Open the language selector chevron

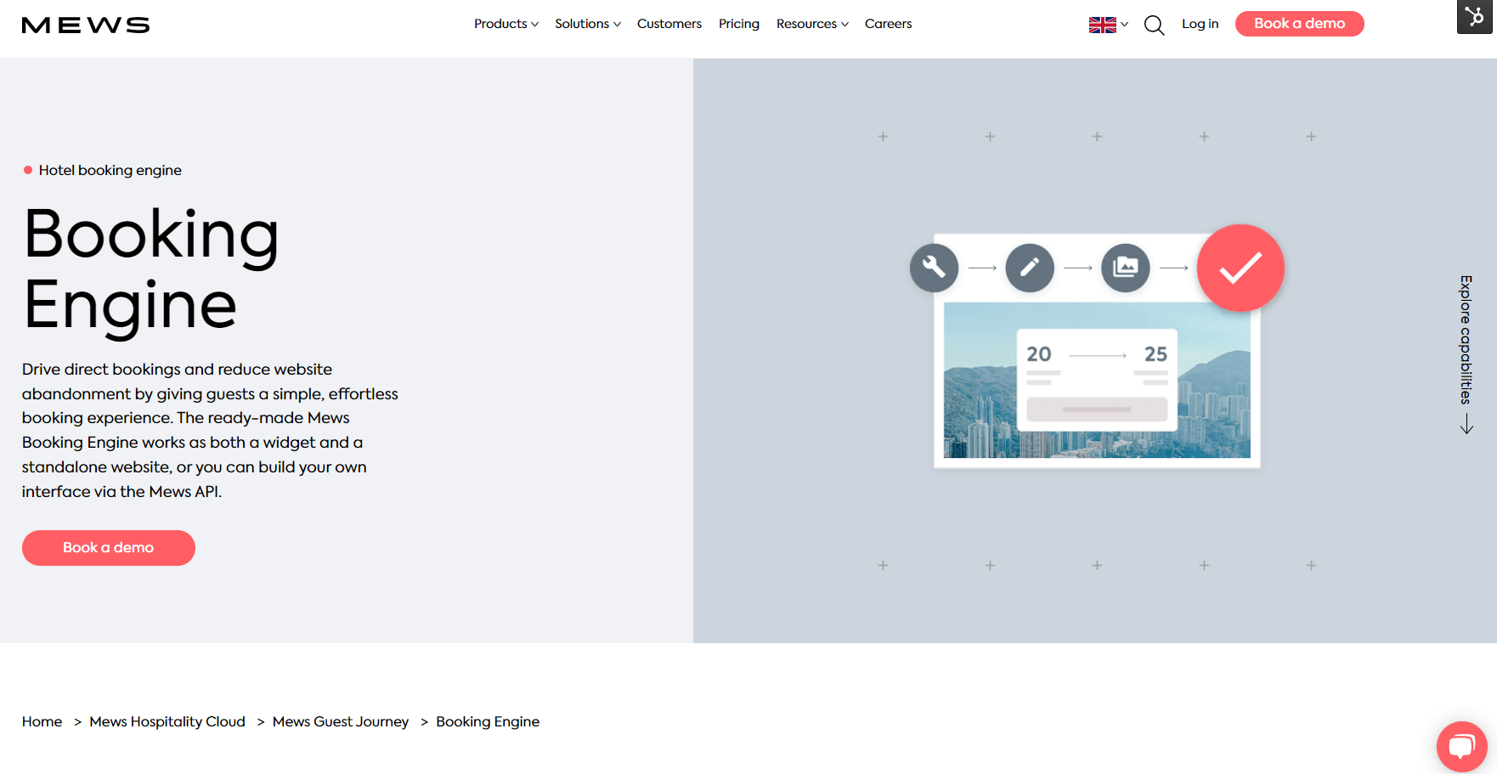tap(1124, 25)
